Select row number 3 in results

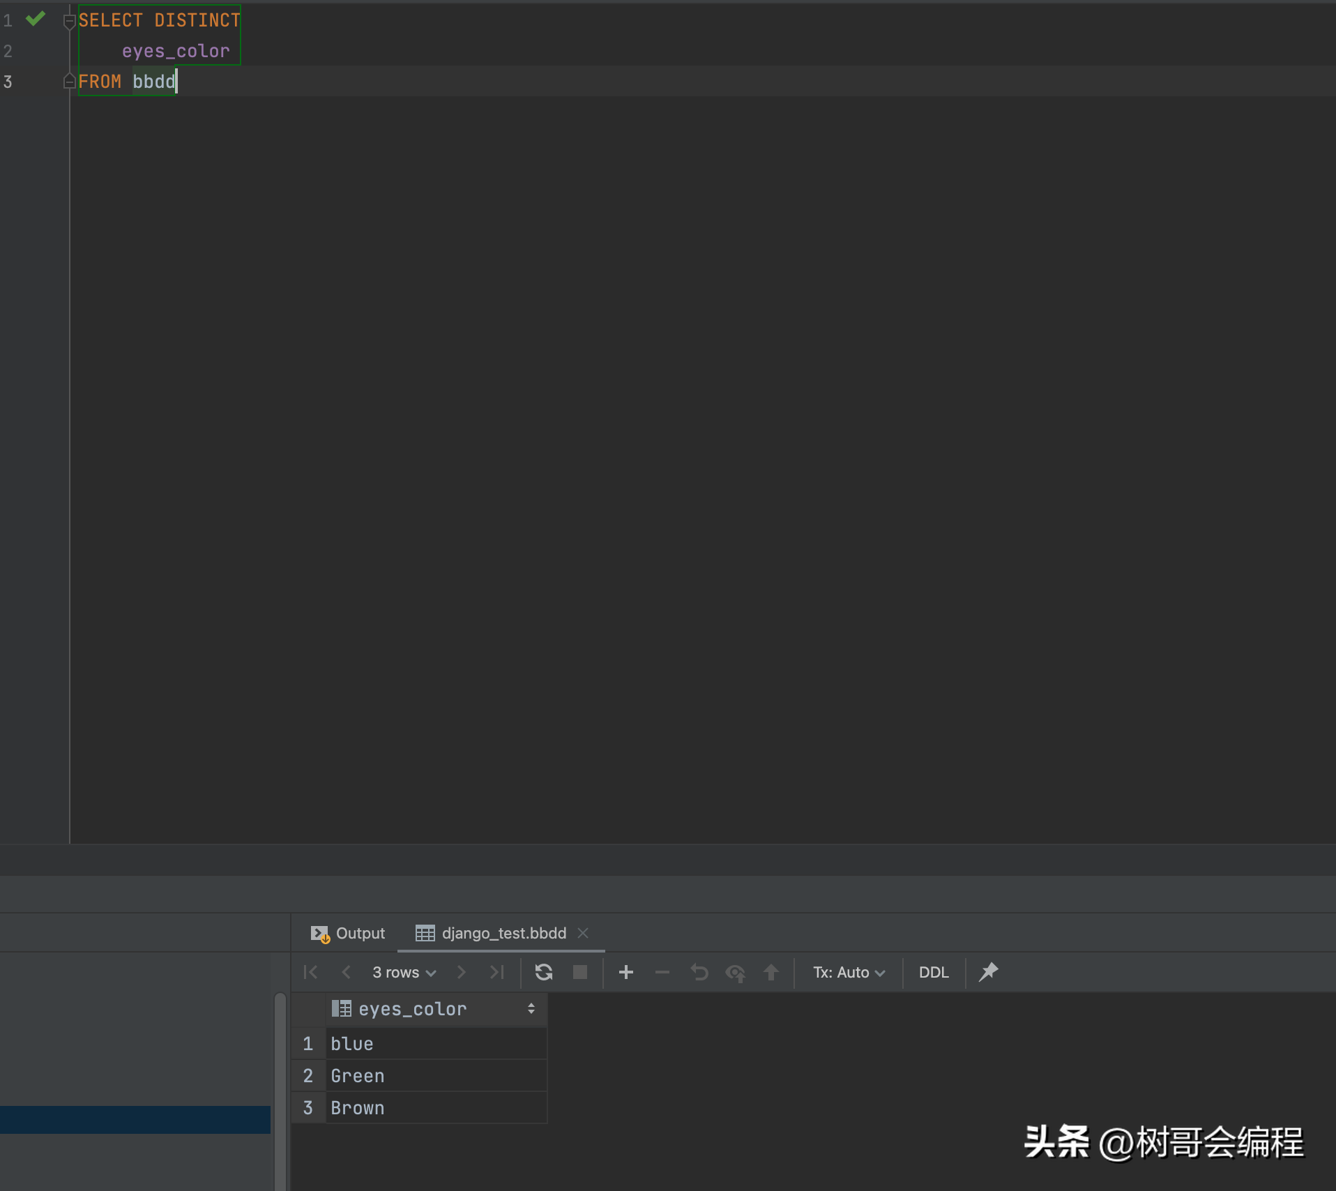click(308, 1108)
